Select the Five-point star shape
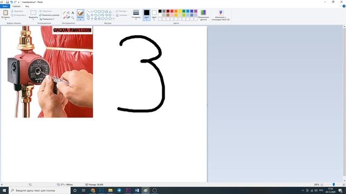The width and height of the screenshot is (346, 194). [96, 19]
